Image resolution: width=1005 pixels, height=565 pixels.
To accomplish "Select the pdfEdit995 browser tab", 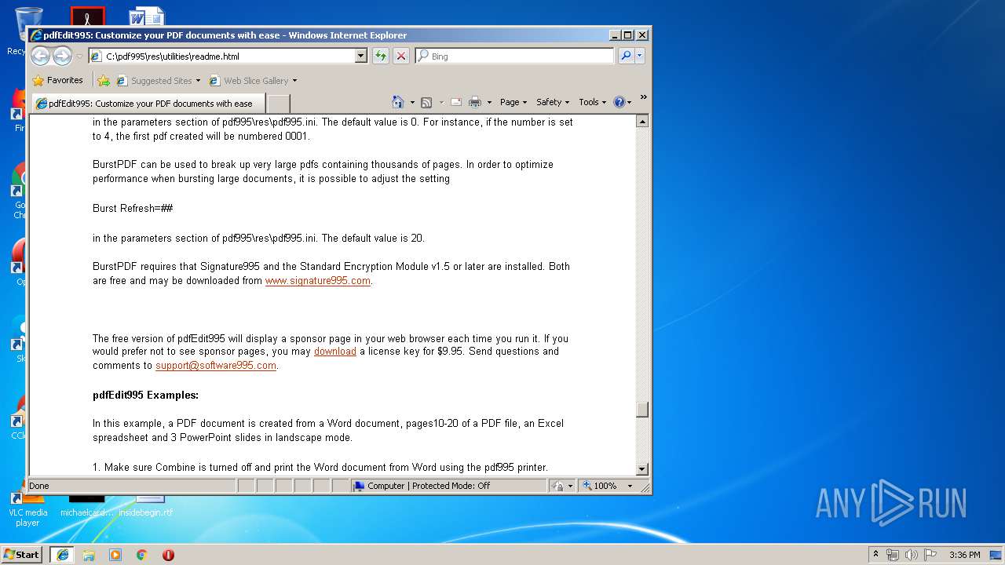I will click(148, 103).
